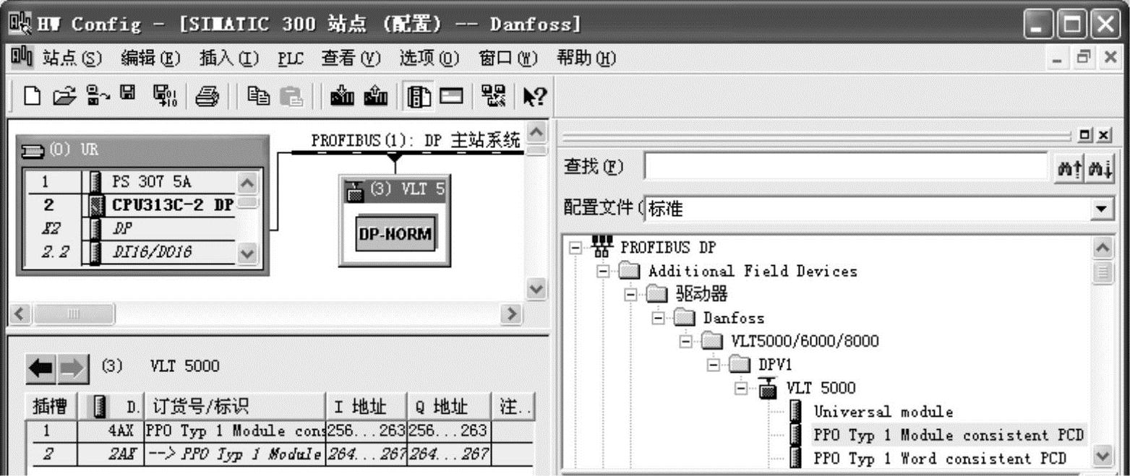Select the PS 307 5A rack row
1130x476 pixels.
130,183
